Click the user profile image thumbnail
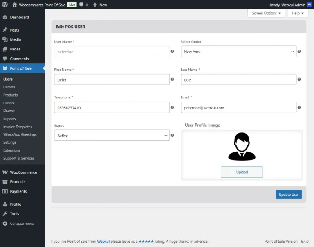This screenshot has width=314, height=247. pos(242,147)
